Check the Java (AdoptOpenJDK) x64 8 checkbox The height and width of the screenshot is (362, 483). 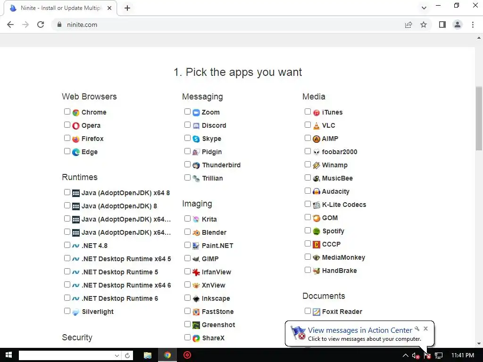point(67,192)
